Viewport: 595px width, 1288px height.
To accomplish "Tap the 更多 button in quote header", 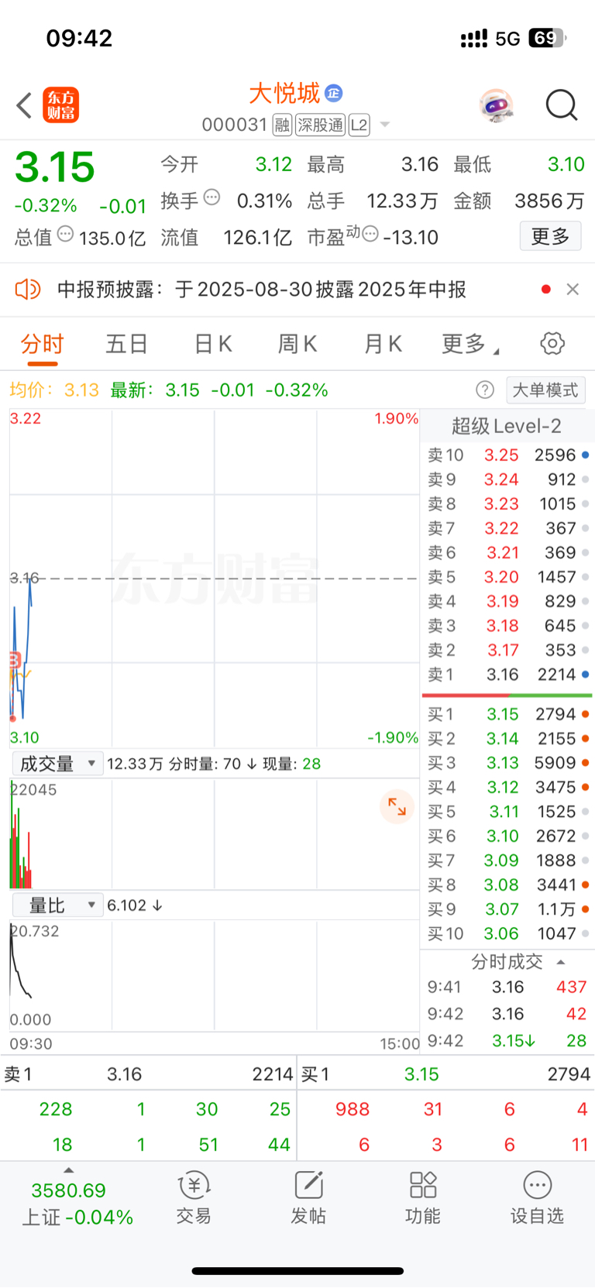I will pos(550,236).
